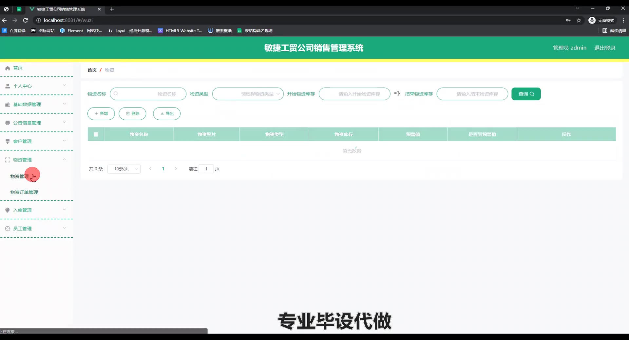Expand the 公告信息管理 chevron

pyautogui.click(x=64, y=122)
